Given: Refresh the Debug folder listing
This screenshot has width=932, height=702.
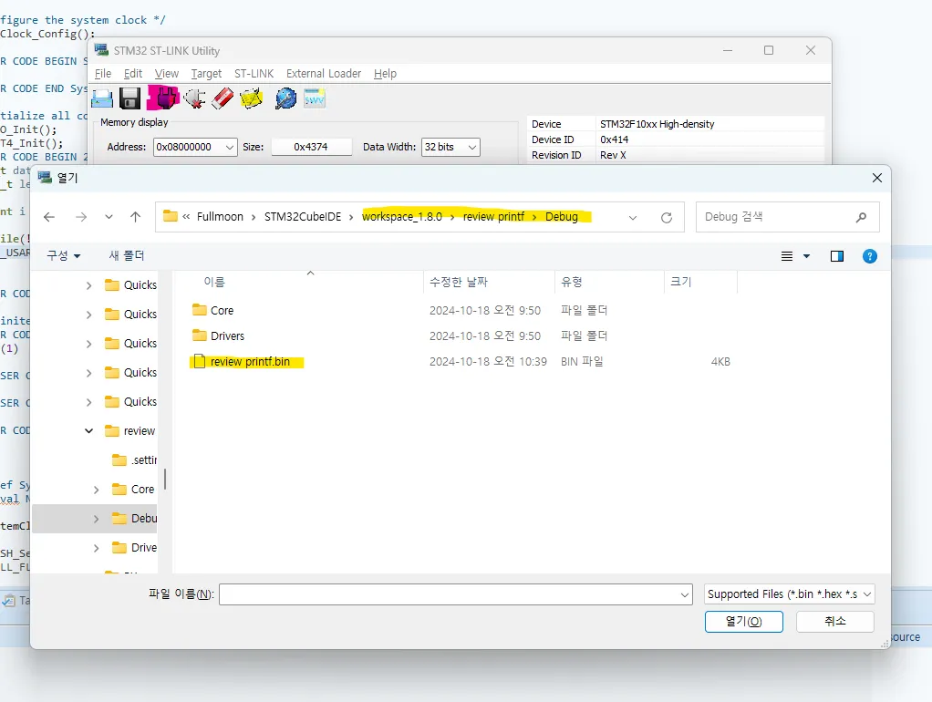Looking at the screenshot, I should pyautogui.click(x=667, y=218).
